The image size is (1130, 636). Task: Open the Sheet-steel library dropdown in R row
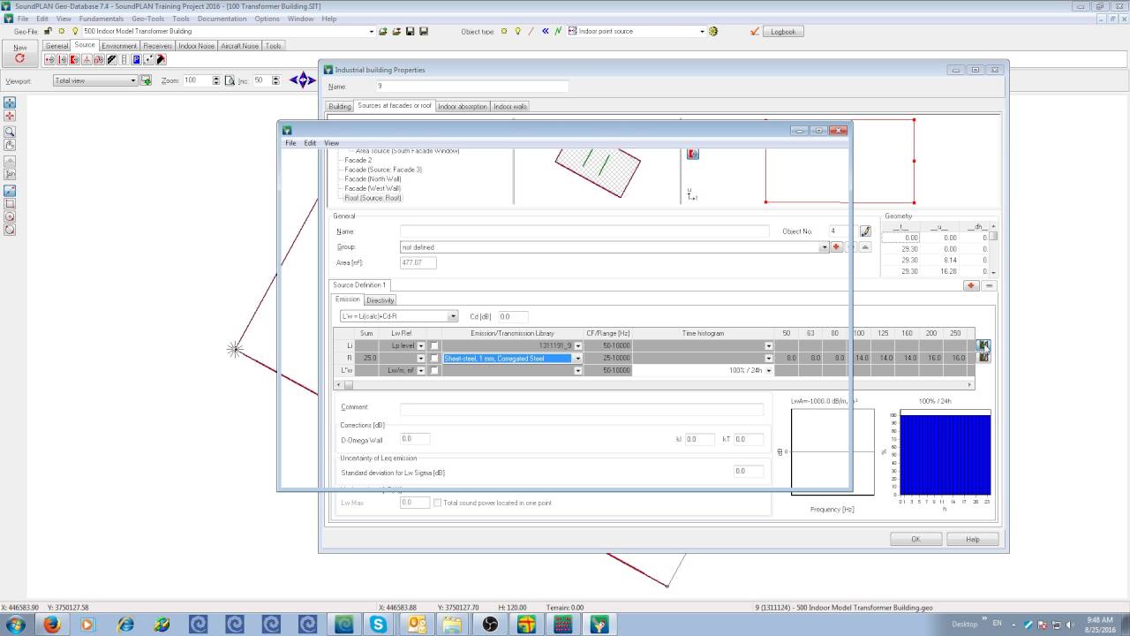(x=578, y=358)
